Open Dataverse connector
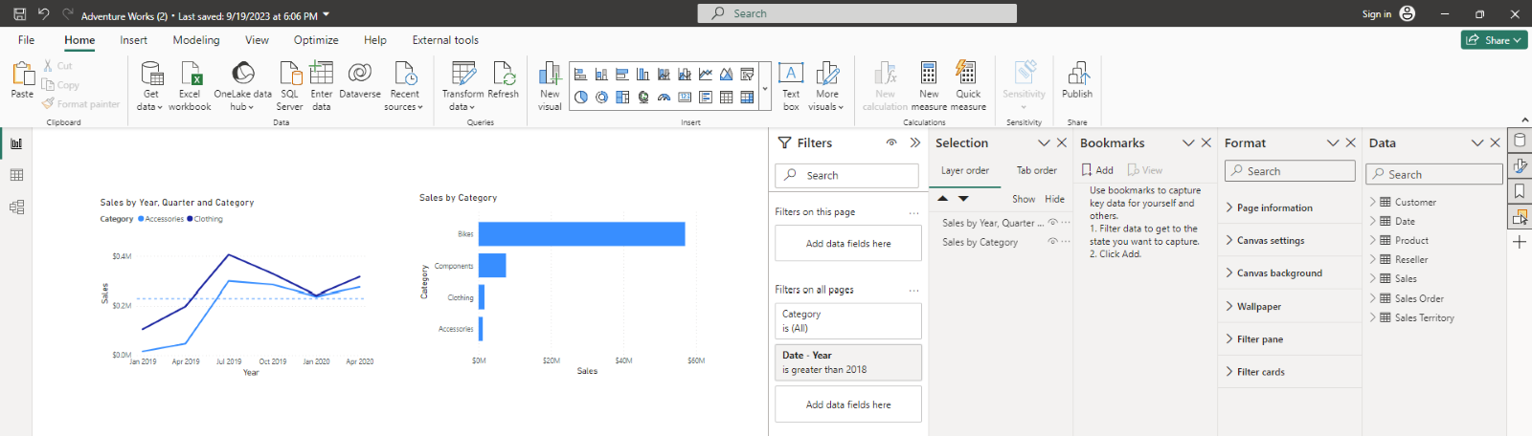This screenshot has height=436, width=1532. [x=360, y=80]
